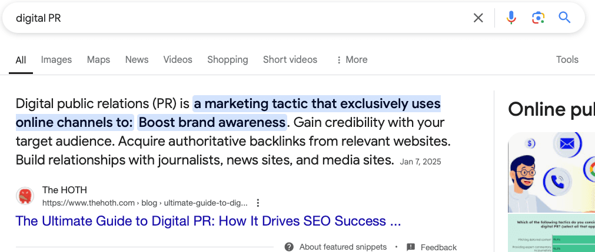Image resolution: width=595 pixels, height=252 pixels.
Task: Click the blue magnifier search icon
Action: pyautogui.click(x=564, y=18)
